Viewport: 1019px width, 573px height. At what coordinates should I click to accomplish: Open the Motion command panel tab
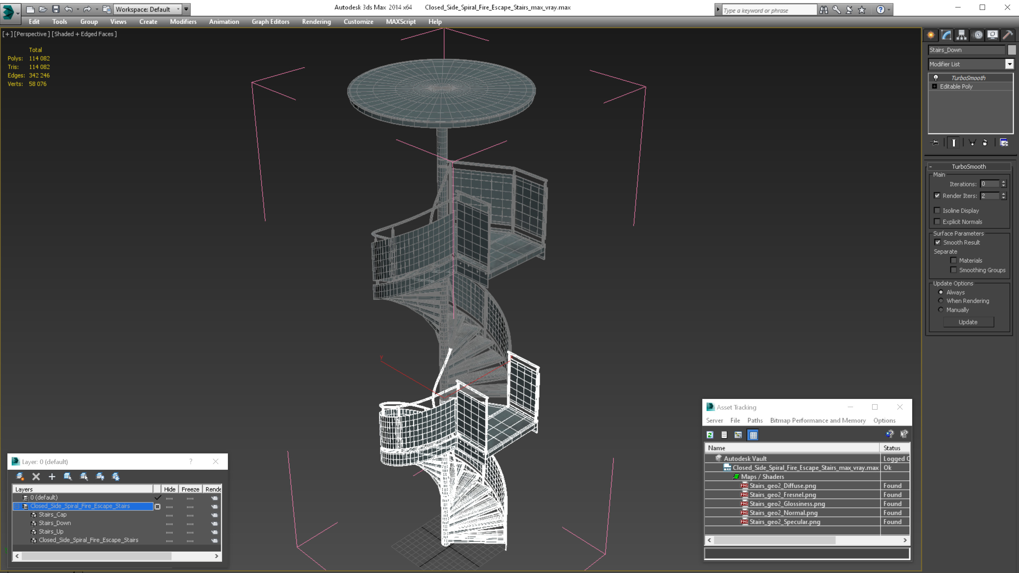(978, 35)
